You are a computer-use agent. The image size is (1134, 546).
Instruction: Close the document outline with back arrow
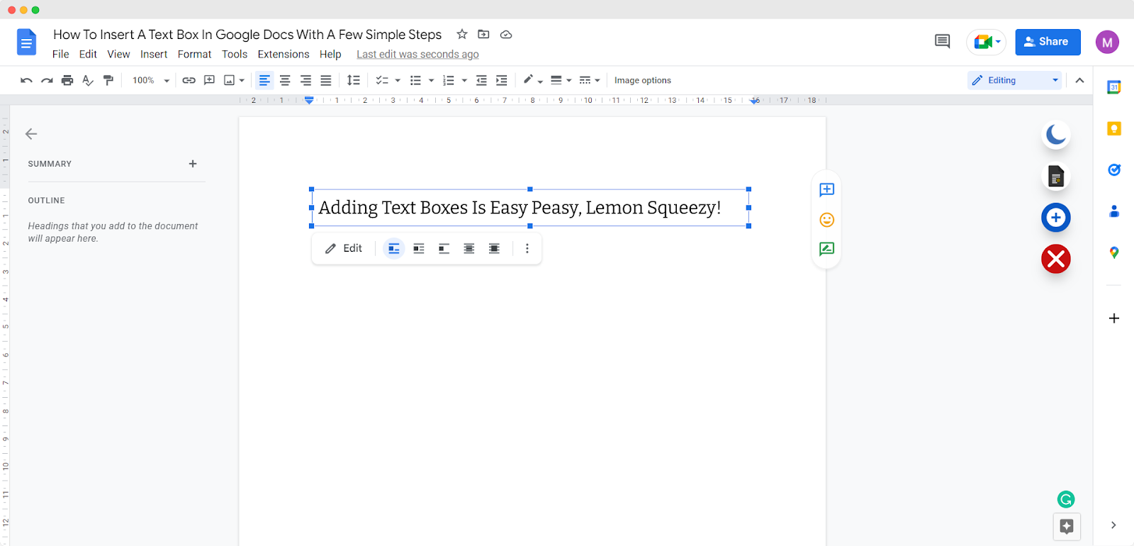[31, 134]
